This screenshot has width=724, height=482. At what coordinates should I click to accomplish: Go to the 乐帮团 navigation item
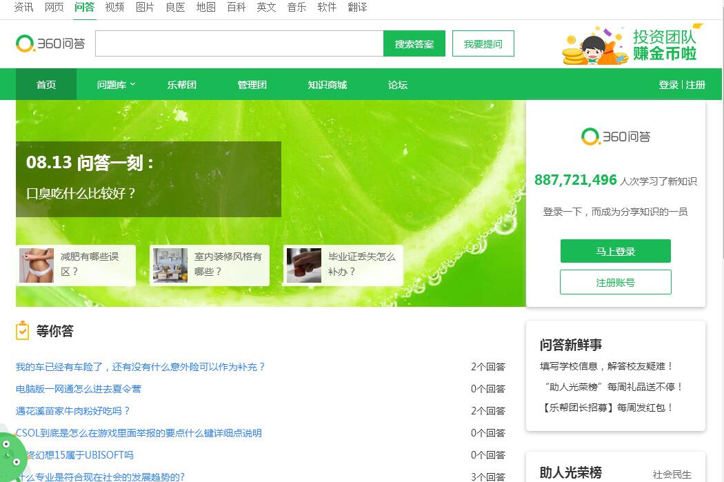pyautogui.click(x=181, y=85)
